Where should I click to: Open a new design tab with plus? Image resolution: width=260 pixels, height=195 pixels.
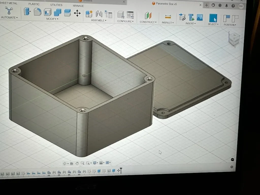206,5
